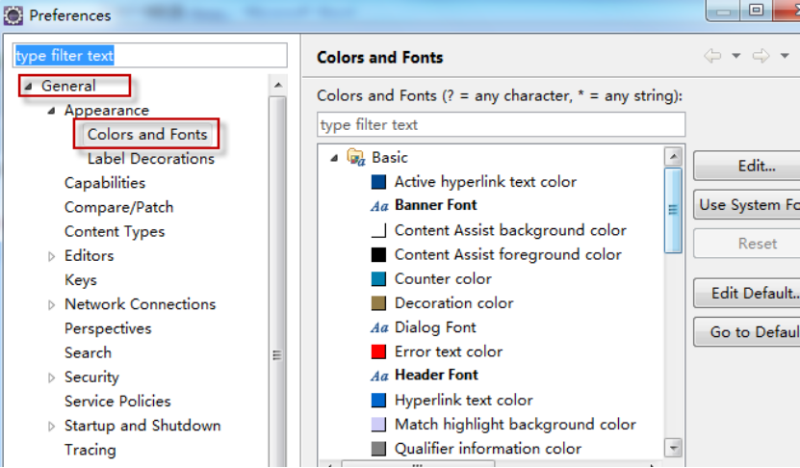Collapse the General tree node
The image size is (800, 468).
coord(29,87)
